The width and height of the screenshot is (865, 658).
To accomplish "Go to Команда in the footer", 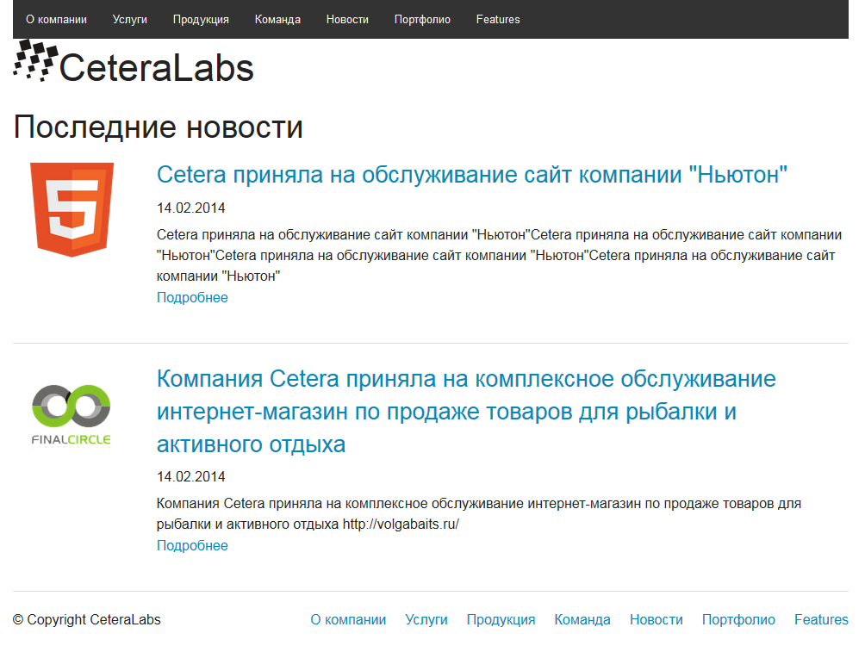I will pyautogui.click(x=582, y=619).
